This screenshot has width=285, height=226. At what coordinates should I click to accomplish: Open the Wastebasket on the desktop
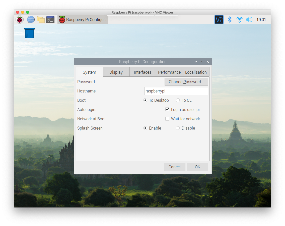coord(29,33)
